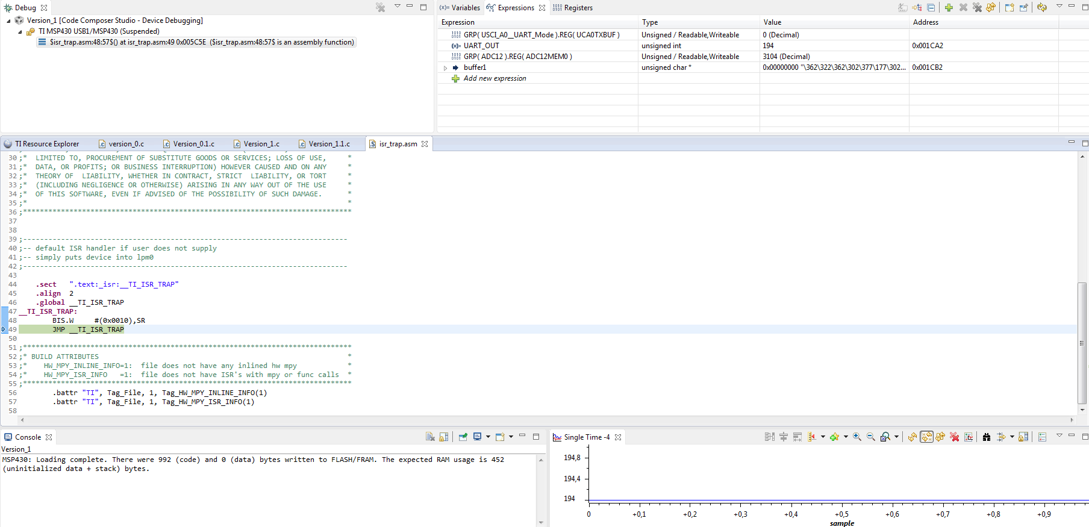This screenshot has height=527, width=1089.
Task: Click the binoculars icon in graph toolbar
Action: (987, 437)
